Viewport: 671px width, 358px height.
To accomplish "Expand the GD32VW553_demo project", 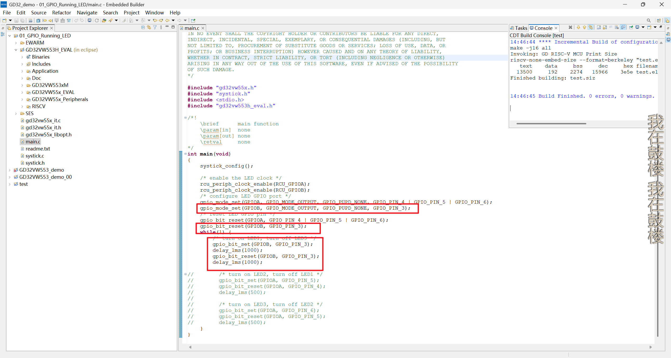I will [10, 170].
